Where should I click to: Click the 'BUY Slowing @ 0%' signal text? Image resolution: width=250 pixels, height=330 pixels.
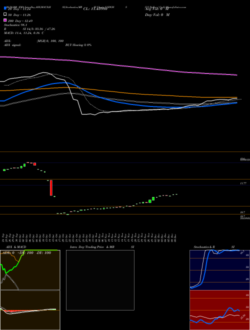78,45
